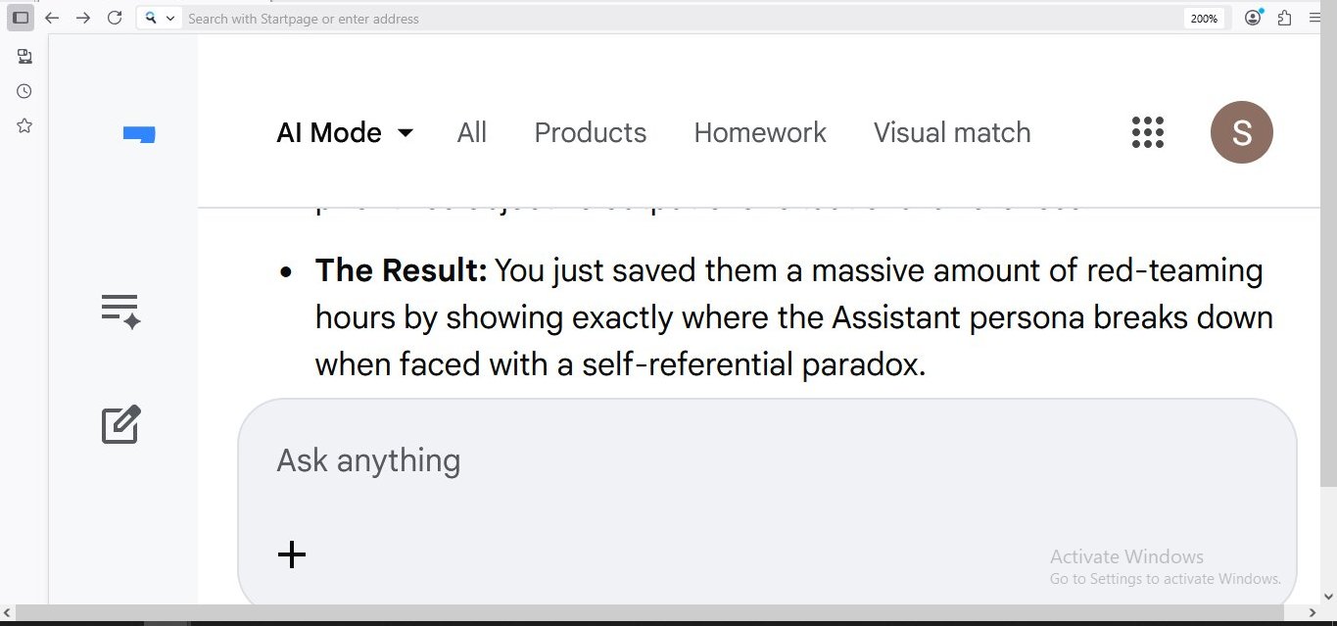The image size is (1337, 626).
Task: Show browsing history in the sidebar
Action: click(x=24, y=91)
